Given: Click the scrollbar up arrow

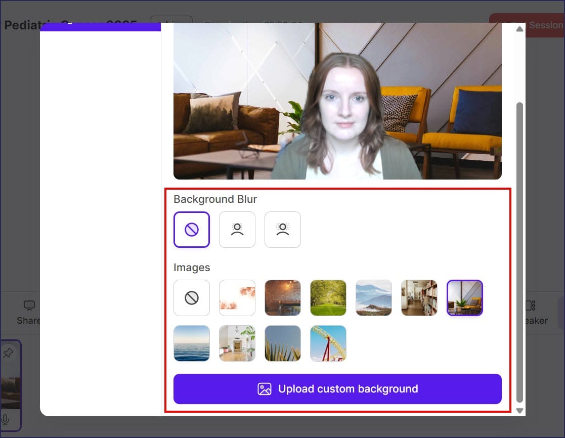Looking at the screenshot, I should click(519, 29).
